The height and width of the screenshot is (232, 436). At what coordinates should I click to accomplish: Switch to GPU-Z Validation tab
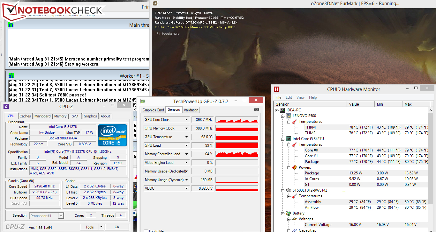pyautogui.click(x=191, y=110)
